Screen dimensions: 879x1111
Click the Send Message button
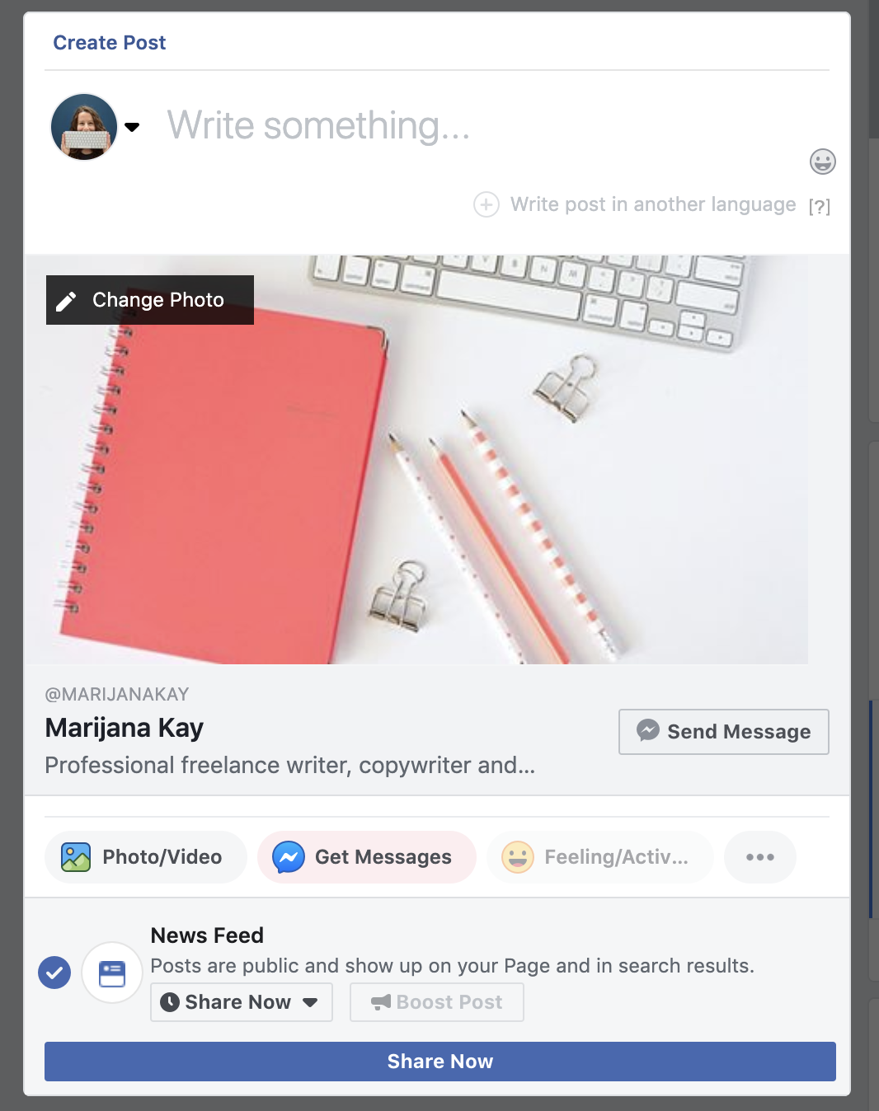pyautogui.click(x=724, y=732)
